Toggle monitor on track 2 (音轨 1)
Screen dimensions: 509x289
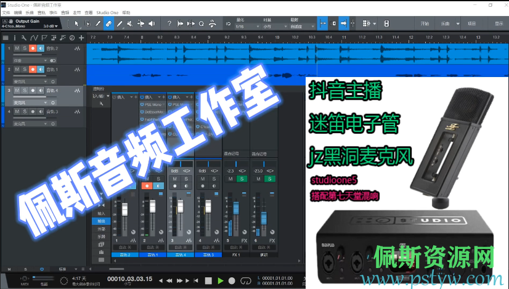click(x=40, y=70)
